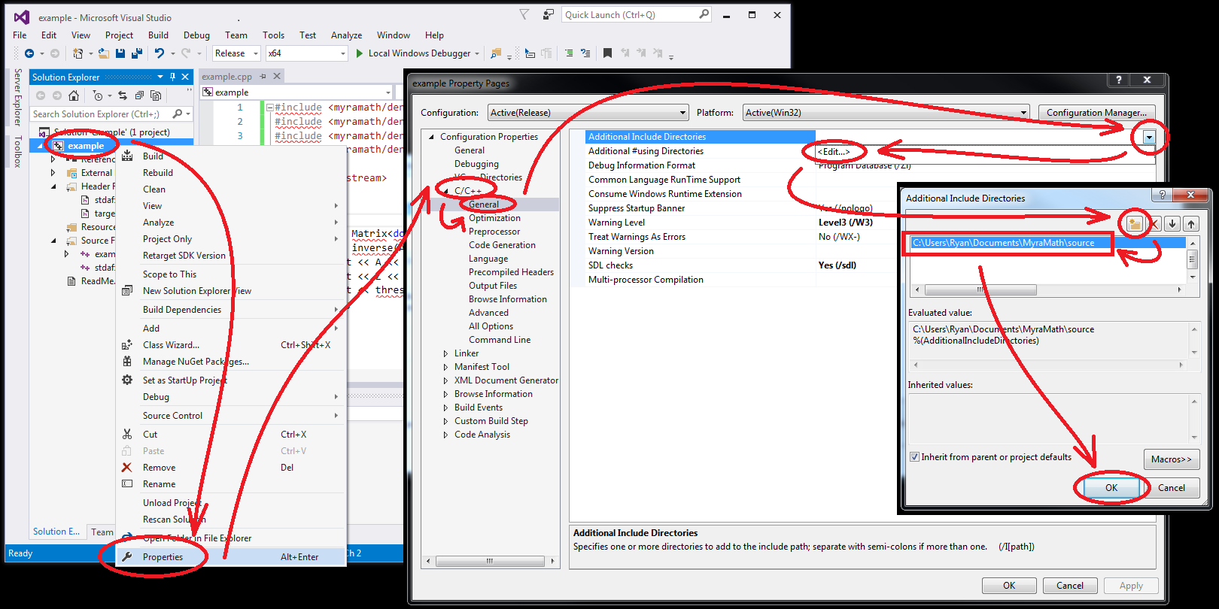Click the Navigate Backward arrow icon in the toolbar
This screenshot has width=1219, height=609.
click(29, 53)
